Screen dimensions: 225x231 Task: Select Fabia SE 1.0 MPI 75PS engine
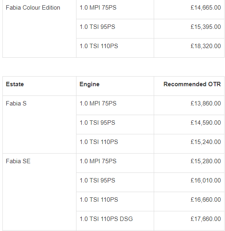tap(98, 161)
